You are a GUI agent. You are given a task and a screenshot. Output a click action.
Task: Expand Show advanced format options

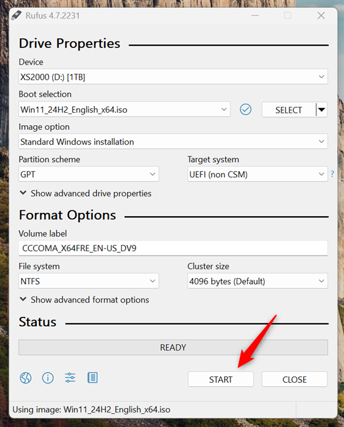tap(84, 300)
